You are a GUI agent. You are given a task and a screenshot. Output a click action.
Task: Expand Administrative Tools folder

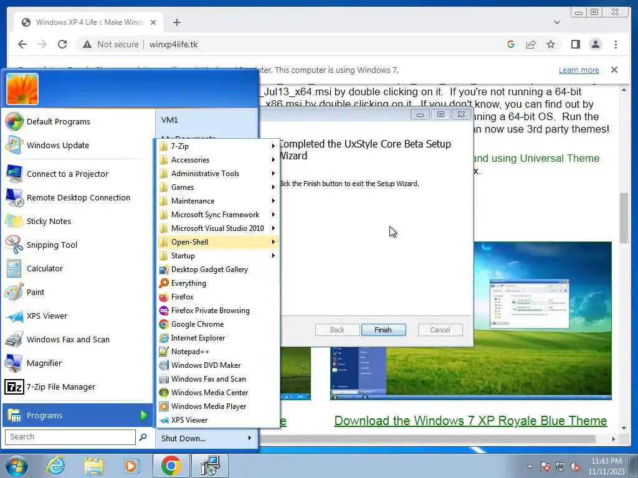tap(217, 173)
